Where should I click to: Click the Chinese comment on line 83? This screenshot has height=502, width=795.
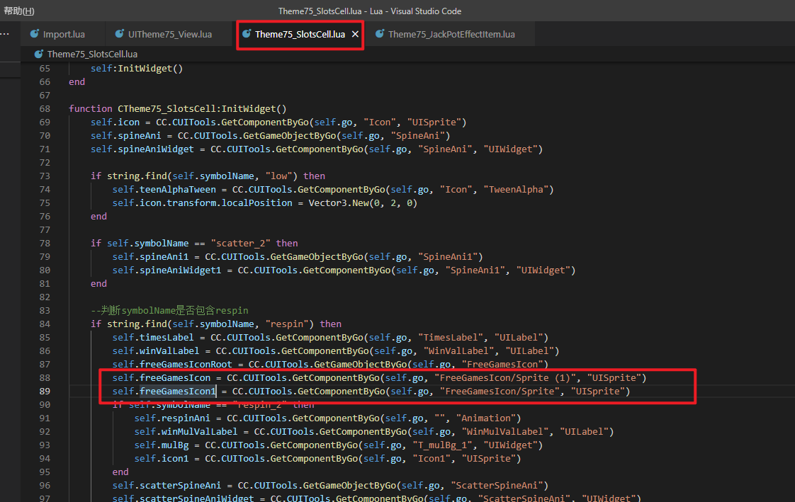pyautogui.click(x=169, y=311)
